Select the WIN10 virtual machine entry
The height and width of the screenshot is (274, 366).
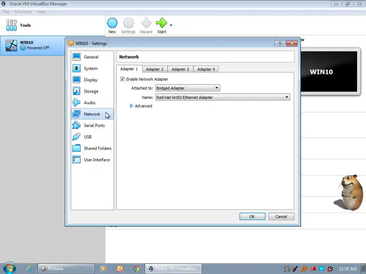pyautogui.click(x=33, y=45)
